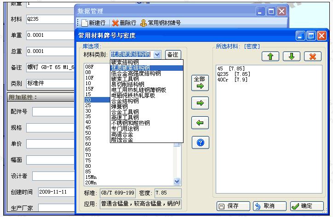This screenshot has width=333, height=217.
Task: Collapse the 材料类别 dropdown arrow
Action: [157, 55]
